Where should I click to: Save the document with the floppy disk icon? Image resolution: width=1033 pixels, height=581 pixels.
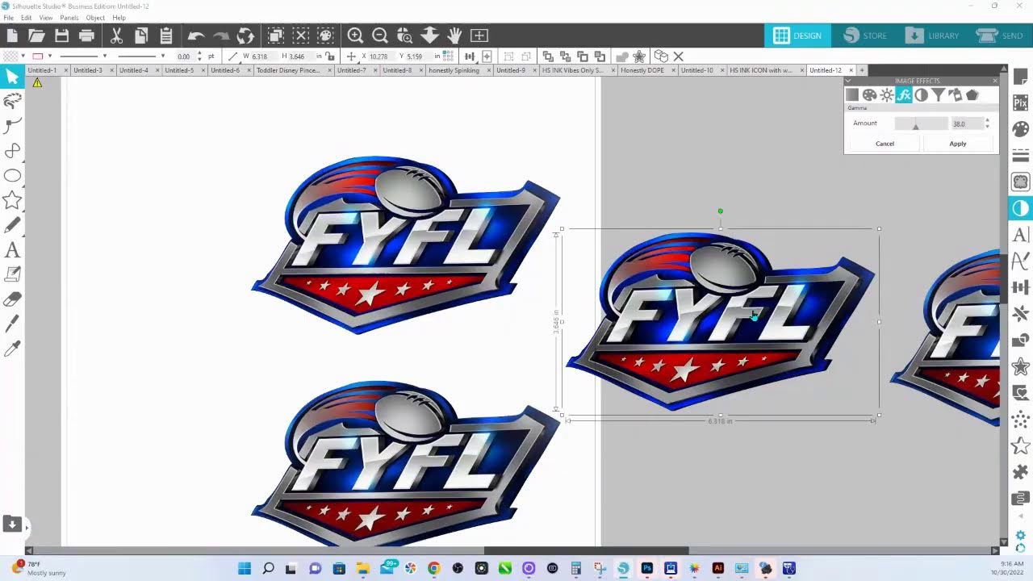click(61, 36)
